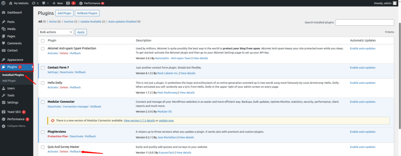View details for Contact Form 7
Viewport: 401px width, 156px height.
(x=188, y=73)
